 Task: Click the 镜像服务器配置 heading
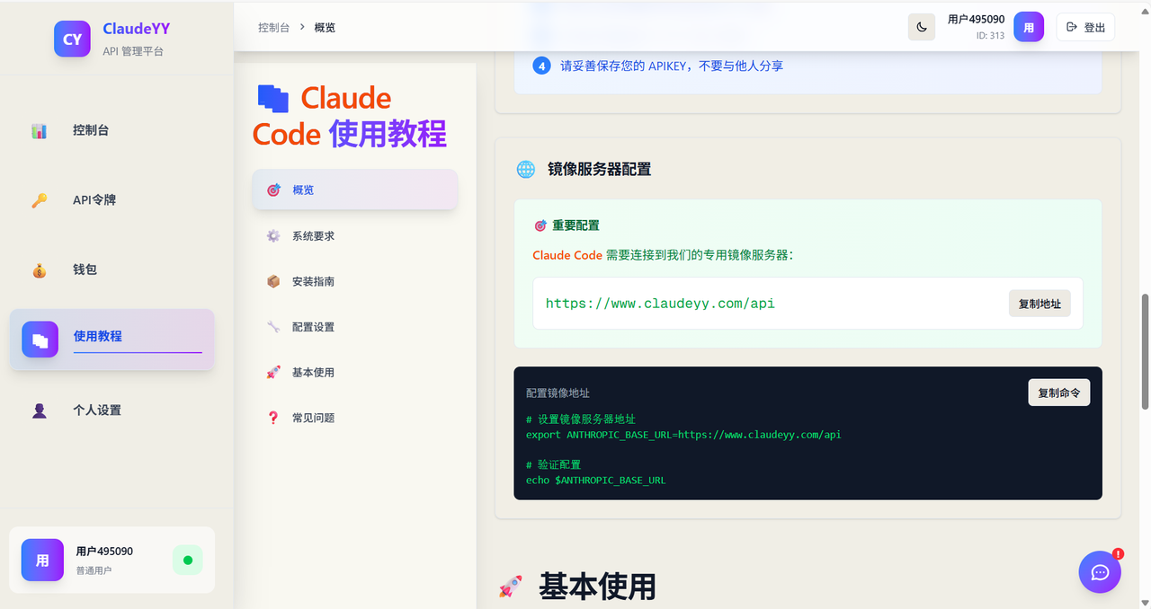coord(599,169)
